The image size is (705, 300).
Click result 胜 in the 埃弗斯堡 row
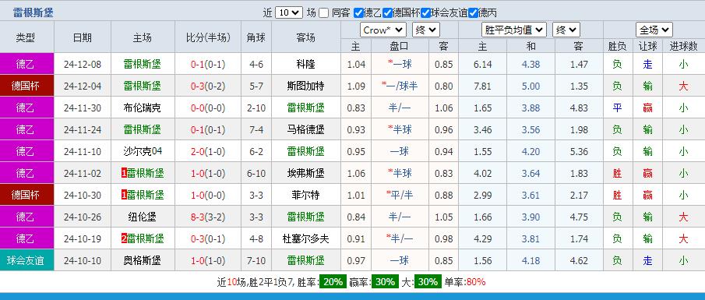pos(617,173)
